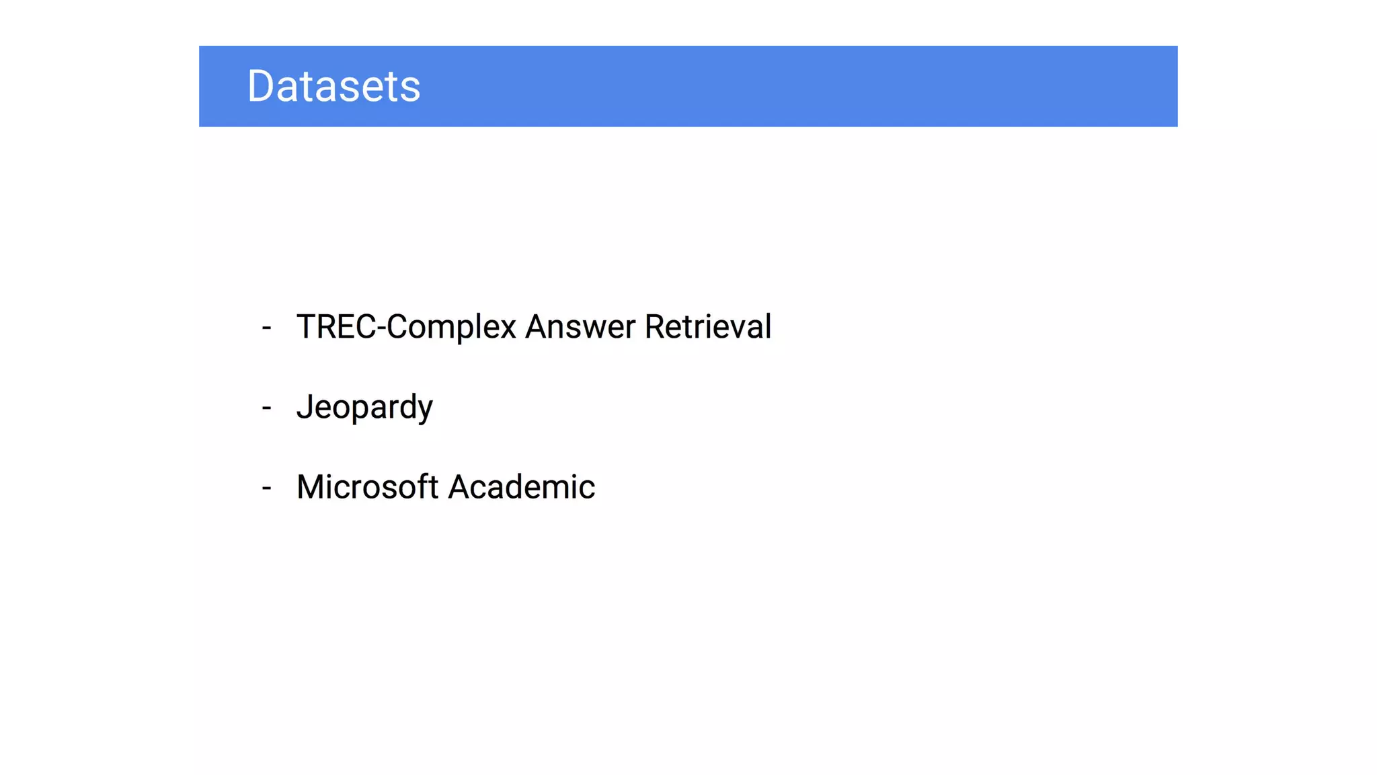
Task: Click the white margin above the blue header
Action: (672, 22)
